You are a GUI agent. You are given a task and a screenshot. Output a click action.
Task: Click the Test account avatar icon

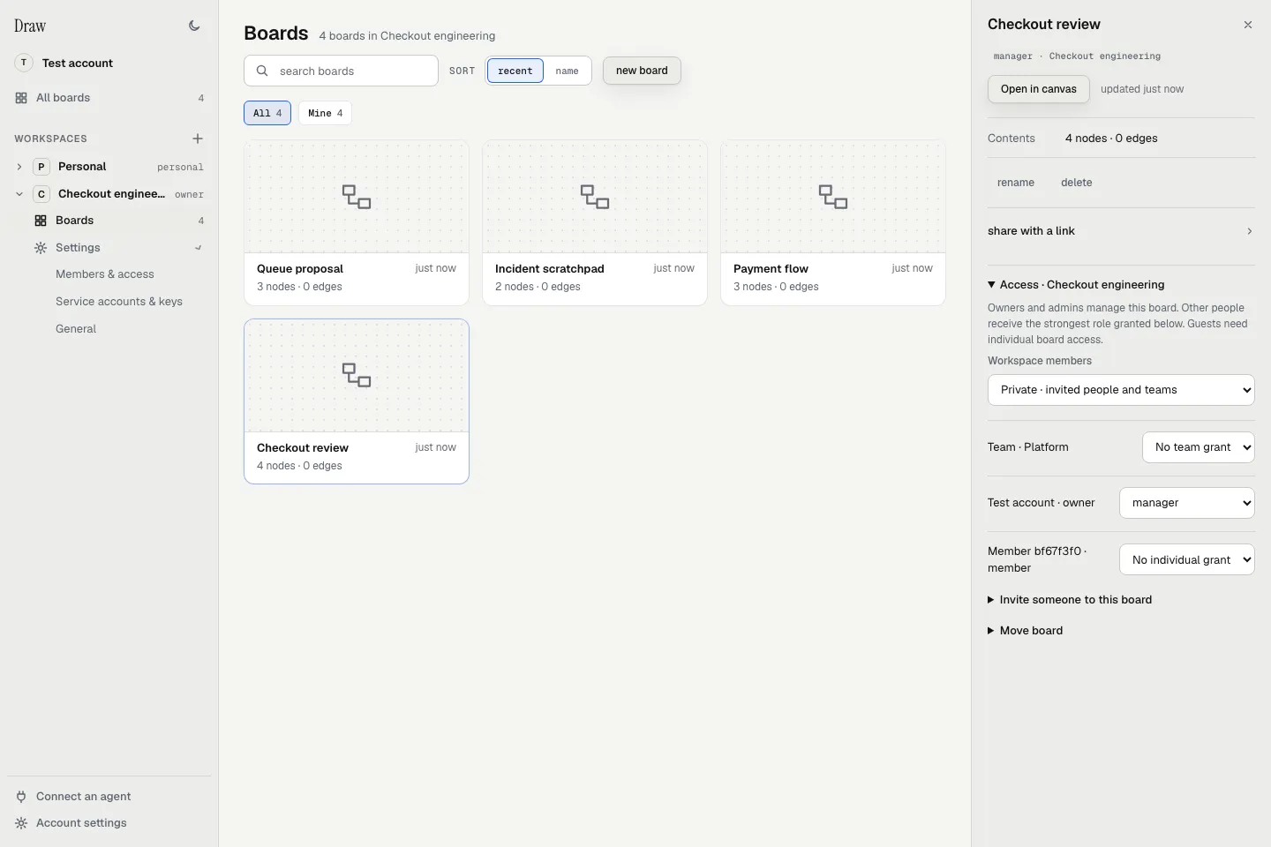(24, 63)
